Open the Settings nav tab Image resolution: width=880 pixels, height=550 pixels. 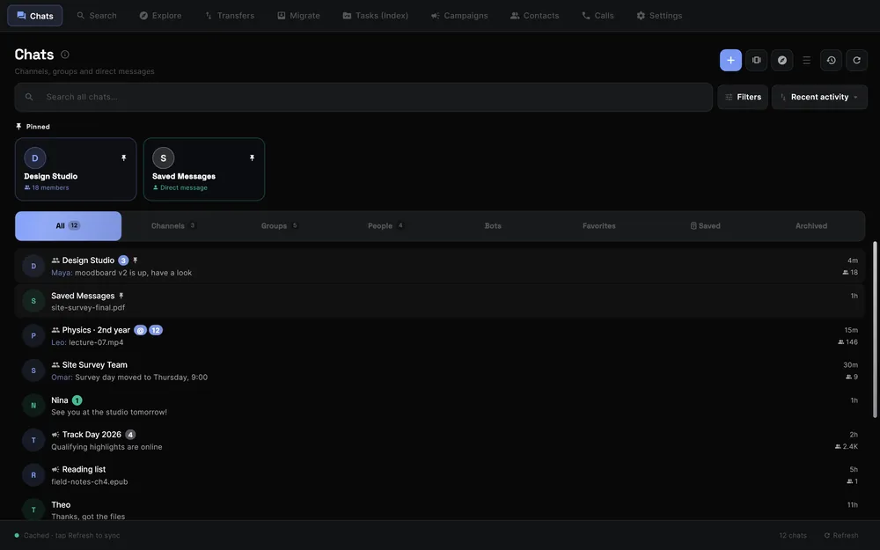point(659,16)
